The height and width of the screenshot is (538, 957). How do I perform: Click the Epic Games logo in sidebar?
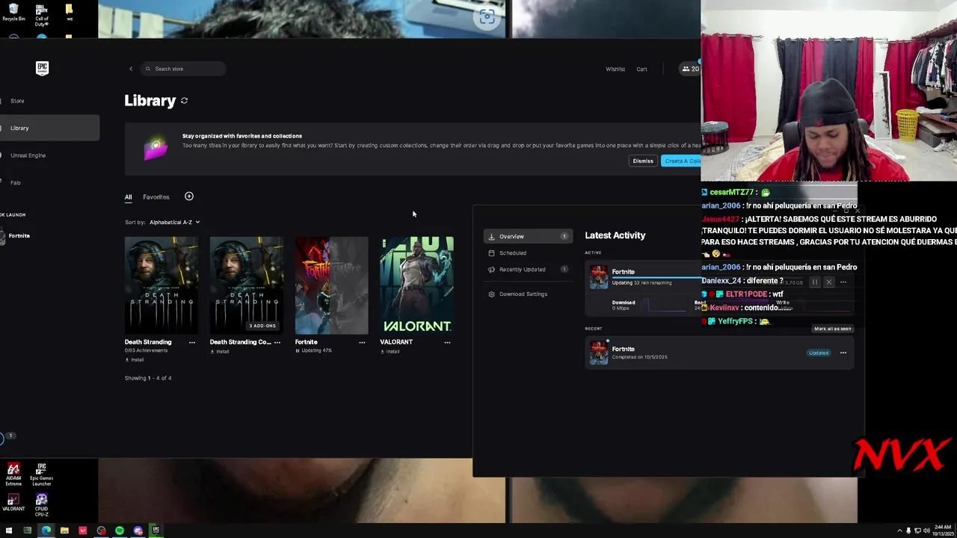pos(42,68)
